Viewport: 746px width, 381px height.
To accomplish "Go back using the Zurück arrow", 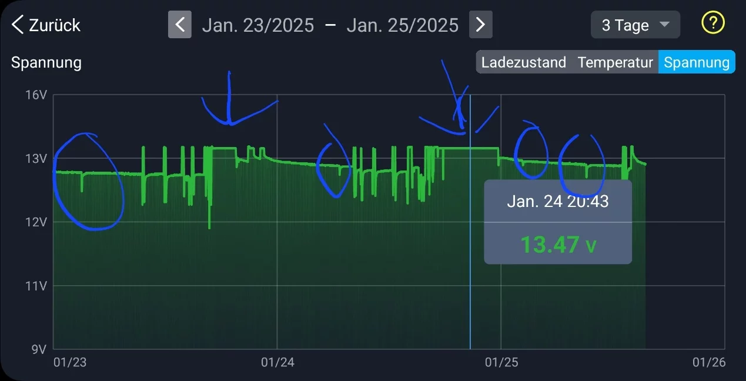I will (x=18, y=25).
